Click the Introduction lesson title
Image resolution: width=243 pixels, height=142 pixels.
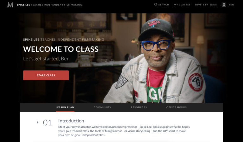point(71,121)
